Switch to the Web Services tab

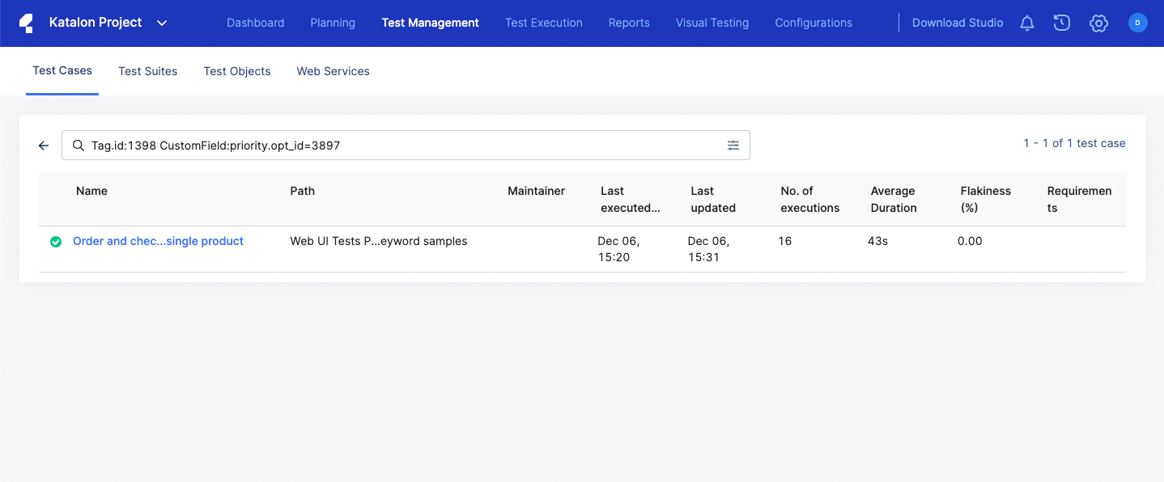(333, 71)
